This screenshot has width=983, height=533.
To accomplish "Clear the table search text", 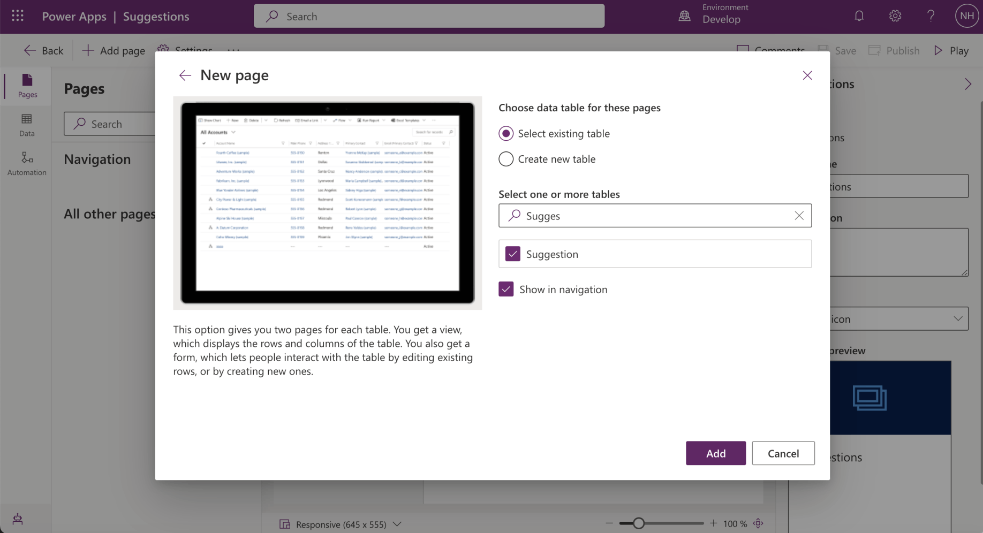I will click(x=799, y=216).
